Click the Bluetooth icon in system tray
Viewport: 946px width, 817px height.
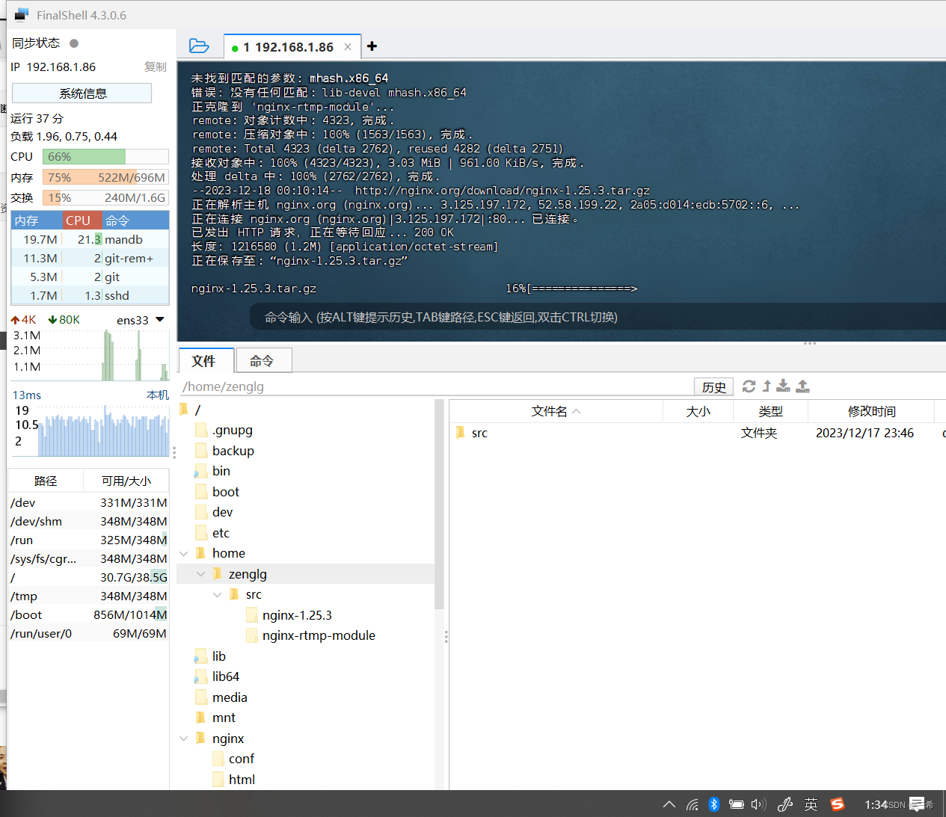click(x=714, y=804)
